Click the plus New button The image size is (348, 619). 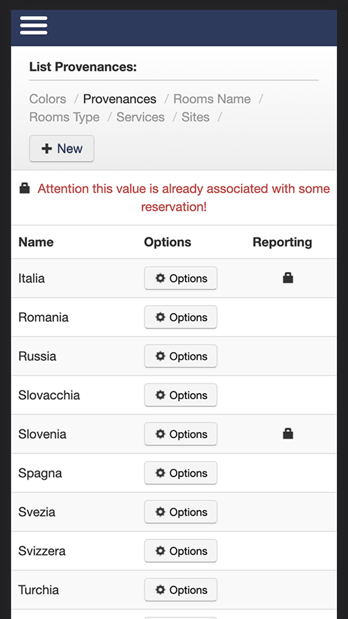[62, 149]
